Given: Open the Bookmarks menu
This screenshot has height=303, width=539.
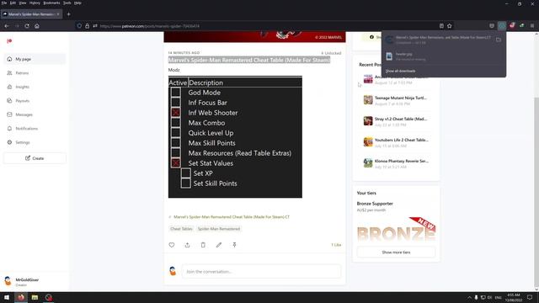Looking at the screenshot, I should tap(51, 3).
